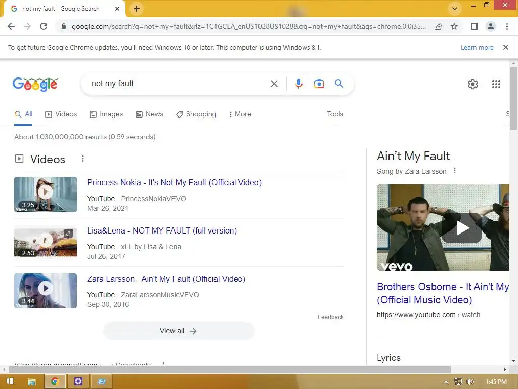Open File Explorer from the taskbar
The height and width of the screenshot is (389, 518).
(32, 381)
